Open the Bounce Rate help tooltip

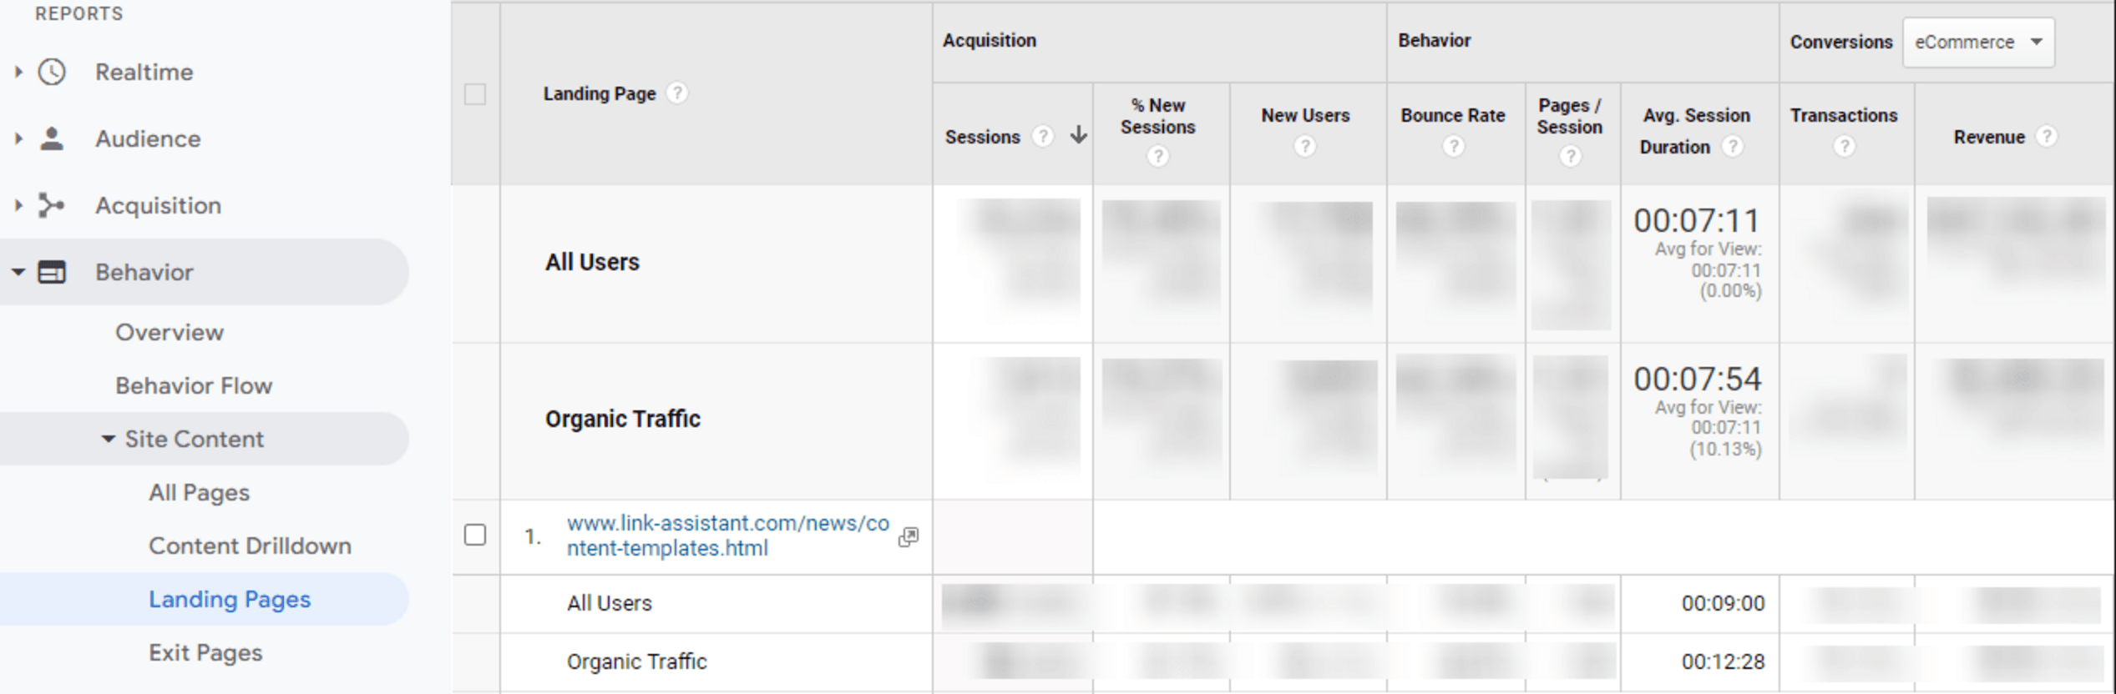[1453, 146]
